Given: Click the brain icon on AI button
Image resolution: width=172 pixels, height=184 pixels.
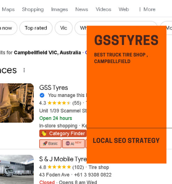Looking at the screenshot, I should point(68,143).
